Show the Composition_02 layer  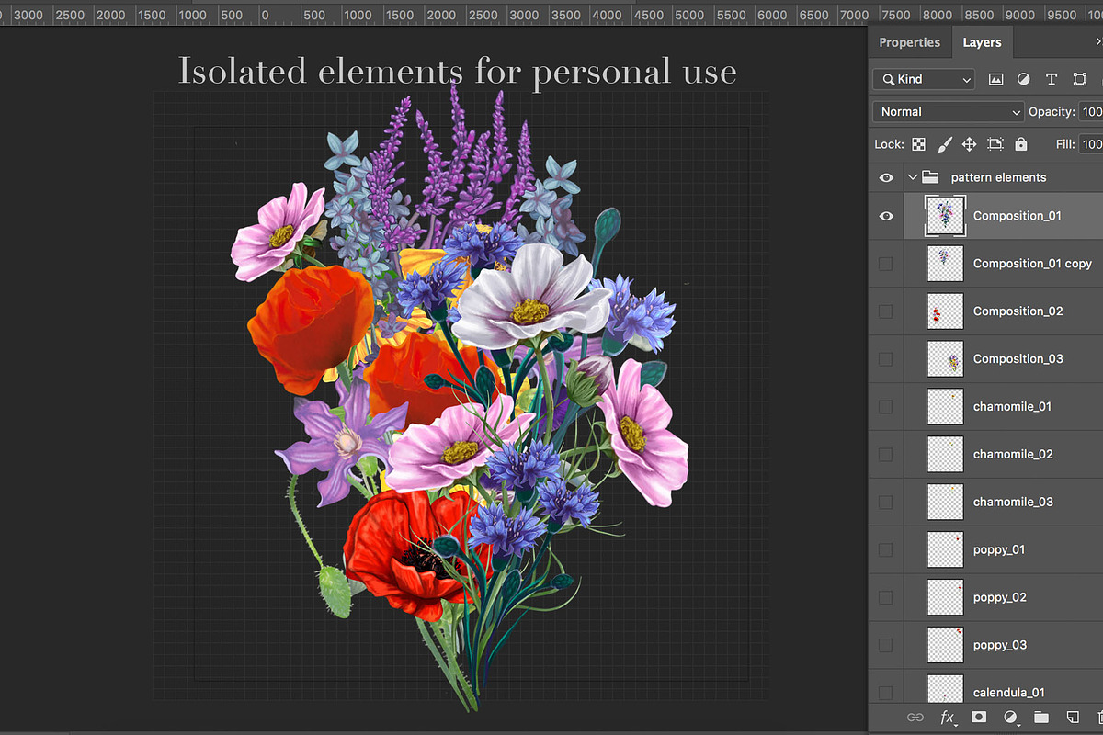coord(886,311)
